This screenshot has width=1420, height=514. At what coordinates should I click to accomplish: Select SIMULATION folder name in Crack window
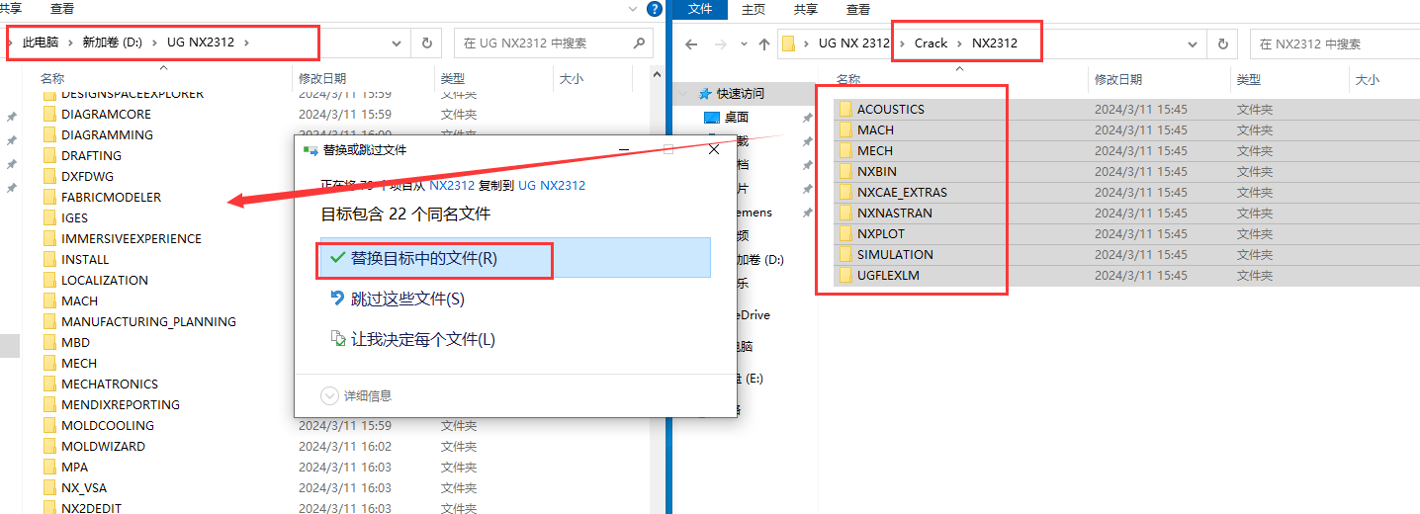[x=895, y=254]
